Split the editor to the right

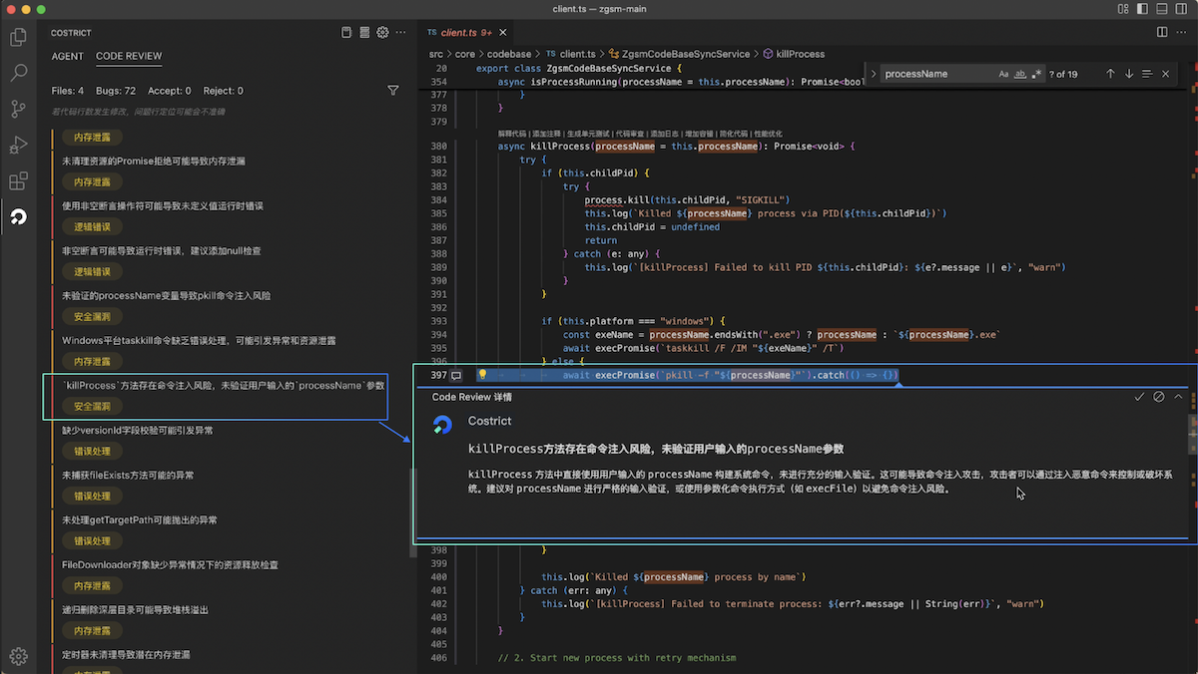pos(1162,32)
